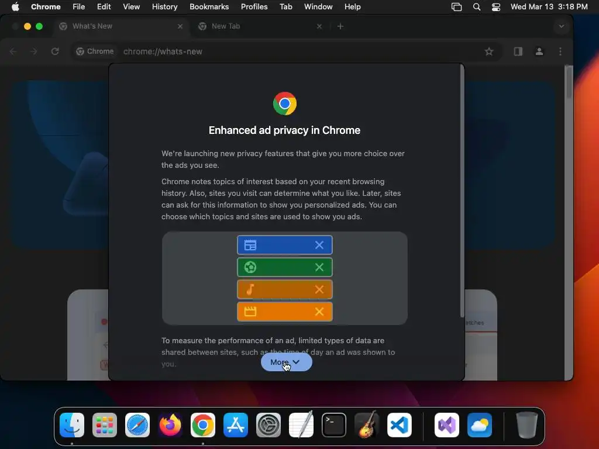The height and width of the screenshot is (449, 599).
Task: Open Spotlight search in menu bar
Action: coord(476,7)
